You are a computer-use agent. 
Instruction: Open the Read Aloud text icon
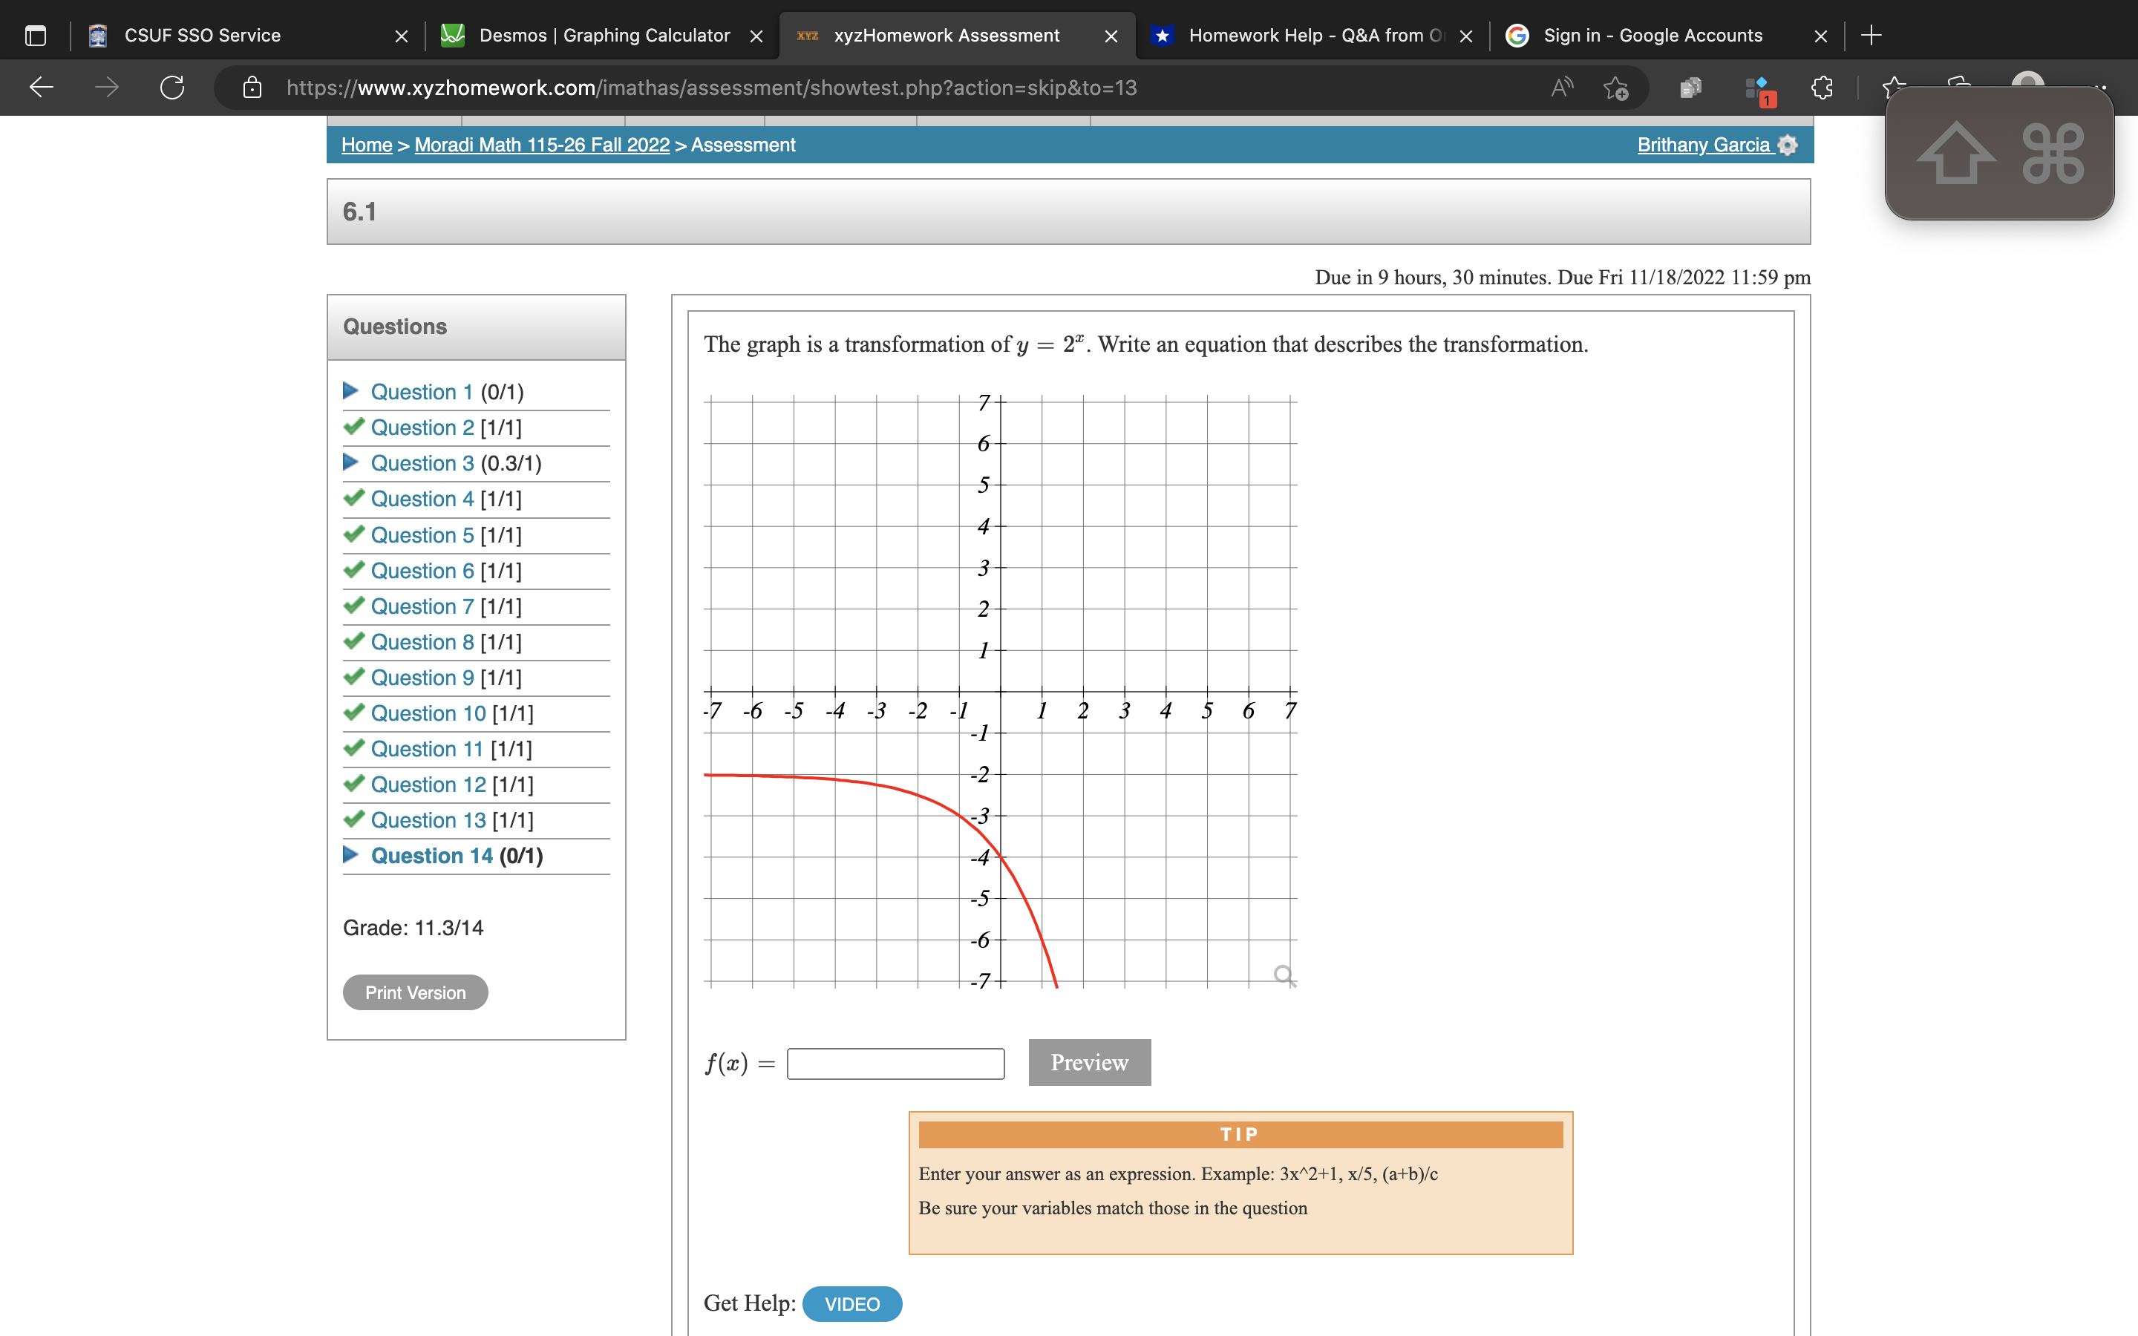(x=1562, y=87)
